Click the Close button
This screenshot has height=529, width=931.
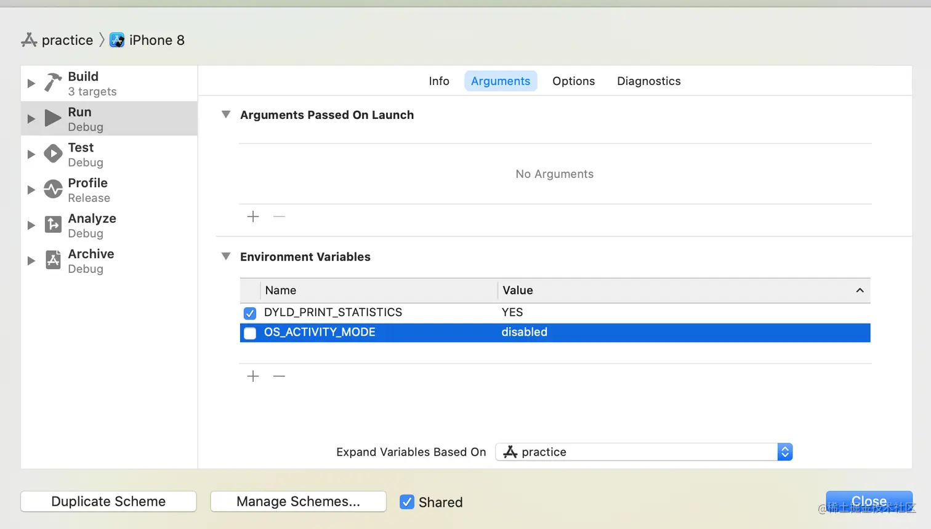869,501
